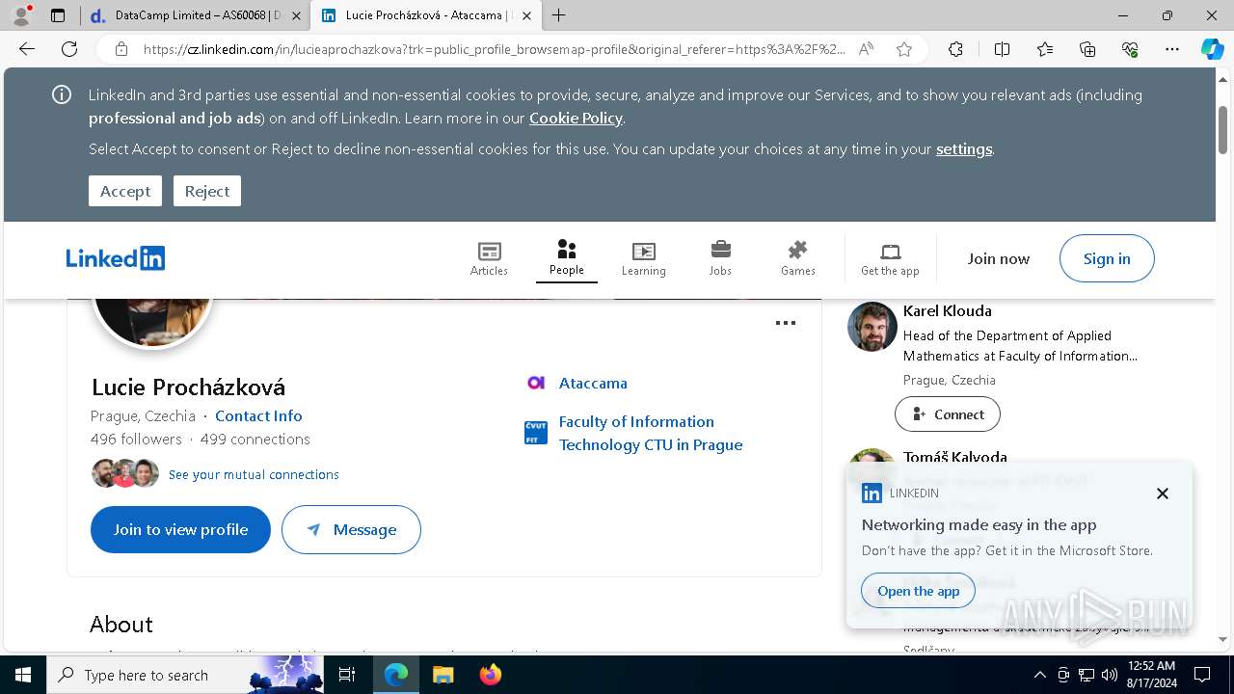Open Faculty of Information Technology CTU link

[x=651, y=433]
